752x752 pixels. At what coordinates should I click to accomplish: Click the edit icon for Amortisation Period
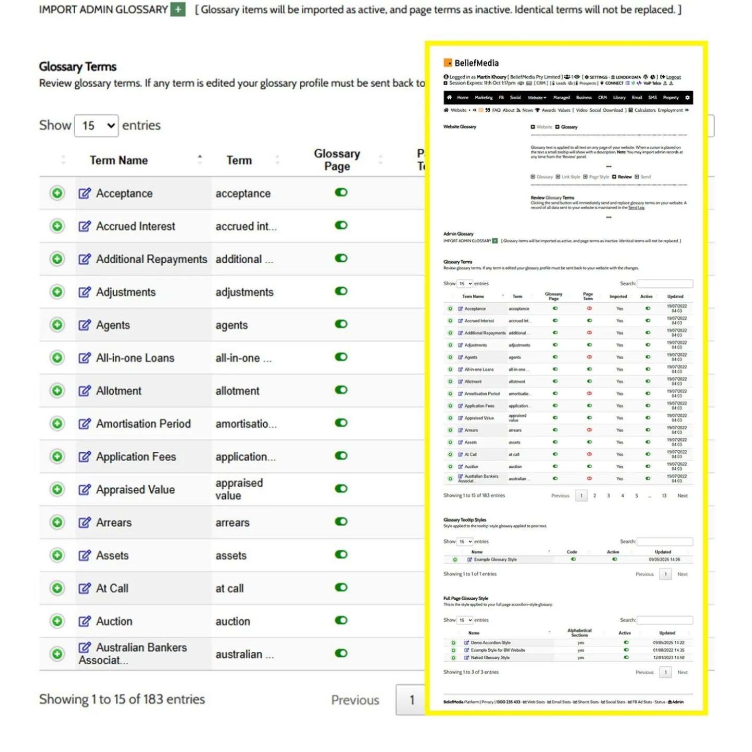click(x=85, y=424)
